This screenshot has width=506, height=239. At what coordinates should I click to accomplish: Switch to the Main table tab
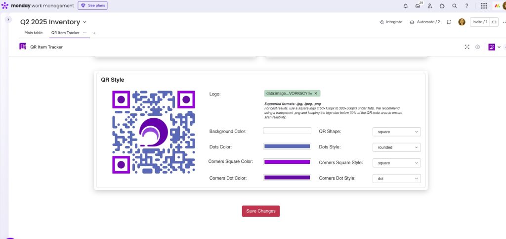click(34, 33)
